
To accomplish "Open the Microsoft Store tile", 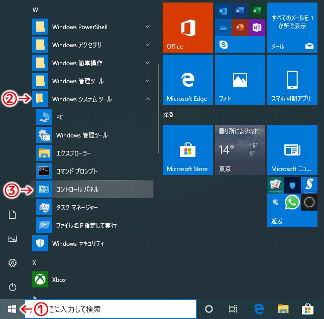I will pos(188,150).
